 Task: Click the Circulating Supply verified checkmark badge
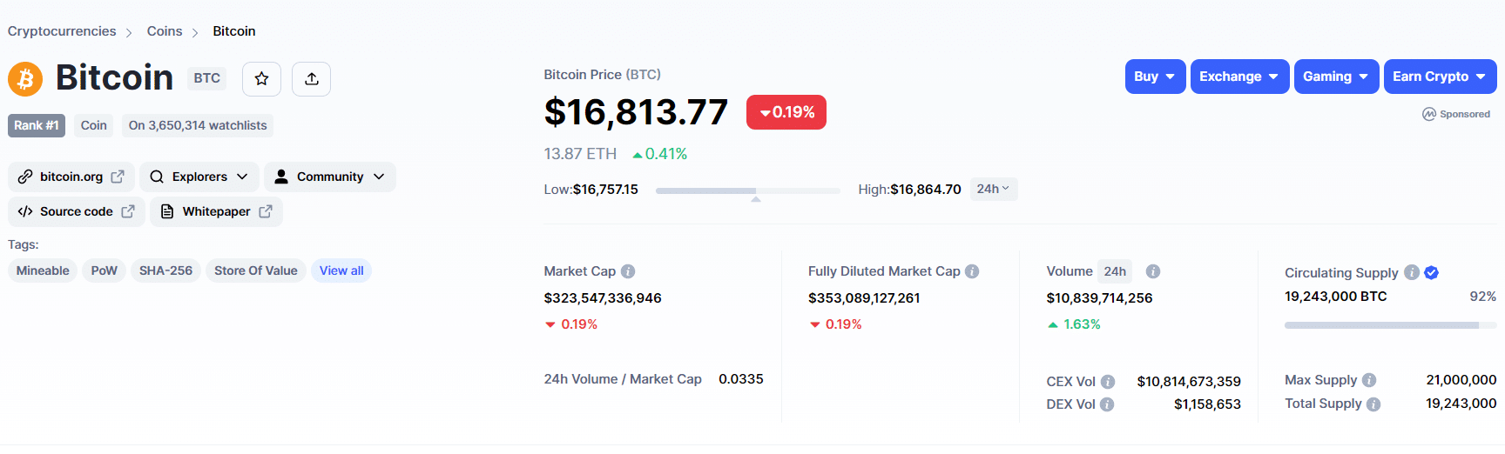[1431, 273]
